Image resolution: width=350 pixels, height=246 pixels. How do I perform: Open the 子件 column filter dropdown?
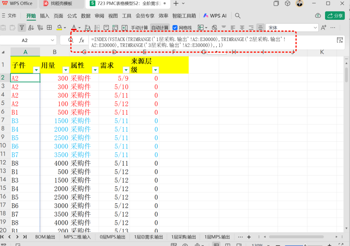point(36,70)
